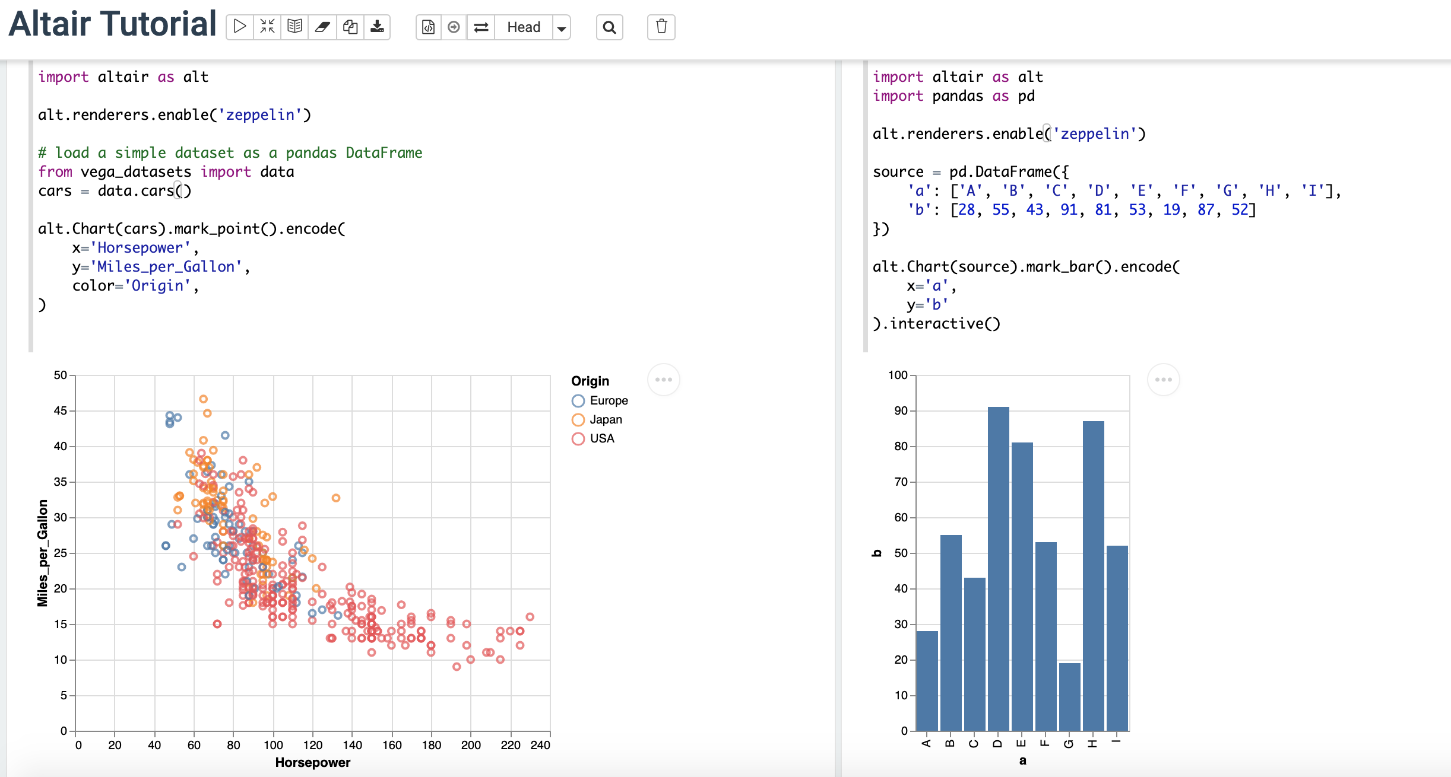
Task: Click the "color='Origin'," code line
Action: (x=135, y=285)
